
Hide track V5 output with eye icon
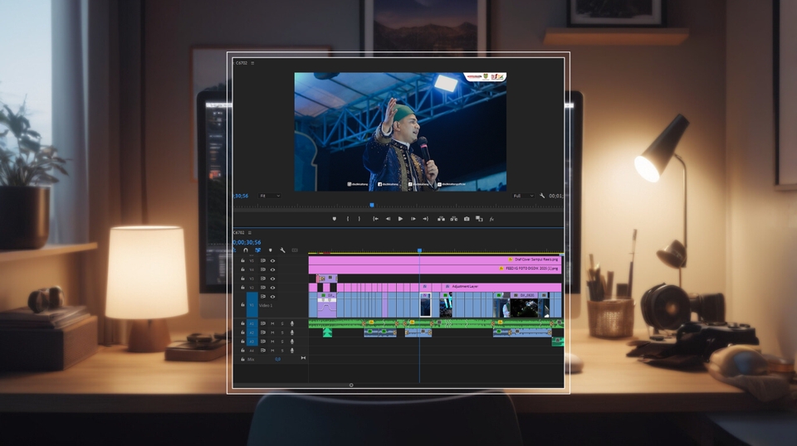273,261
